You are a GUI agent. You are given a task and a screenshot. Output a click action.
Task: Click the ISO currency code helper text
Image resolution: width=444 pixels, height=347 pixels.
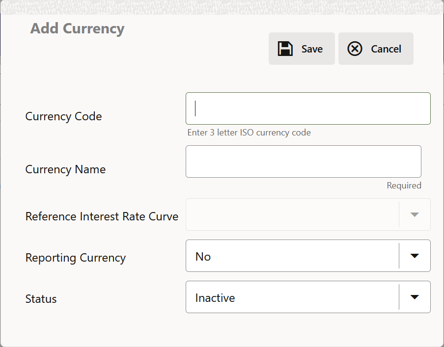249,133
